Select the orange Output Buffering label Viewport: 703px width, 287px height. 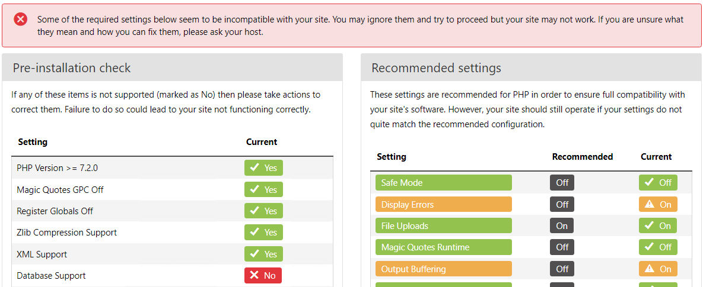pos(443,269)
